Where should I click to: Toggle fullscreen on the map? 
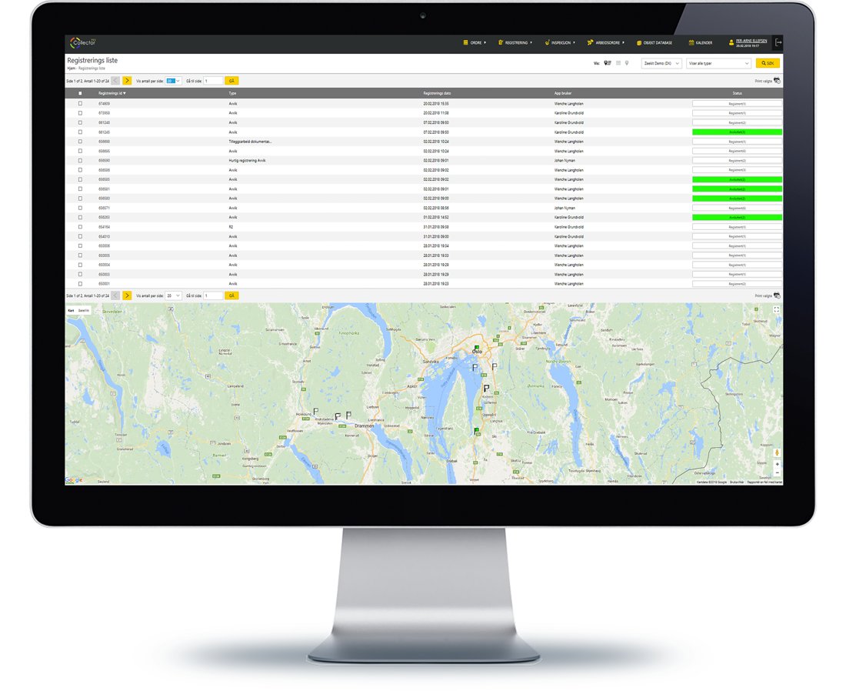click(776, 309)
